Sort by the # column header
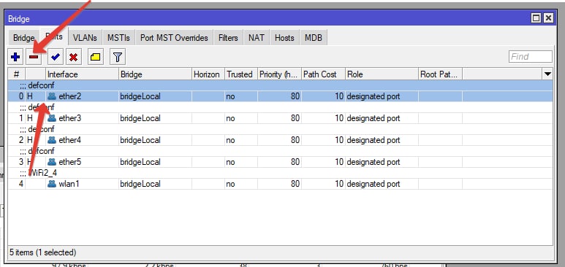The image size is (565, 267). [x=17, y=74]
